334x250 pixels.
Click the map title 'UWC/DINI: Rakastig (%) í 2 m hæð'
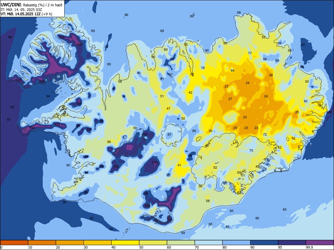pos(31,5)
